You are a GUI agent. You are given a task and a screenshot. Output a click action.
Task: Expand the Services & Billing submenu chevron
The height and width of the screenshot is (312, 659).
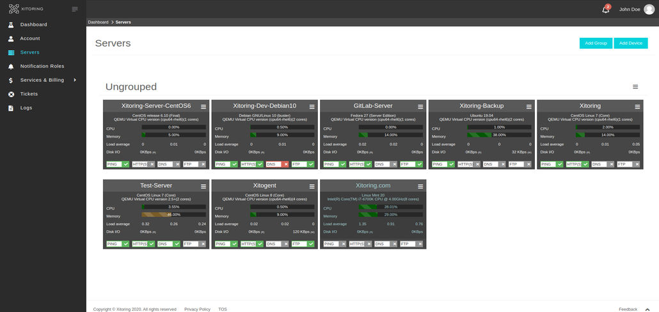pos(75,80)
